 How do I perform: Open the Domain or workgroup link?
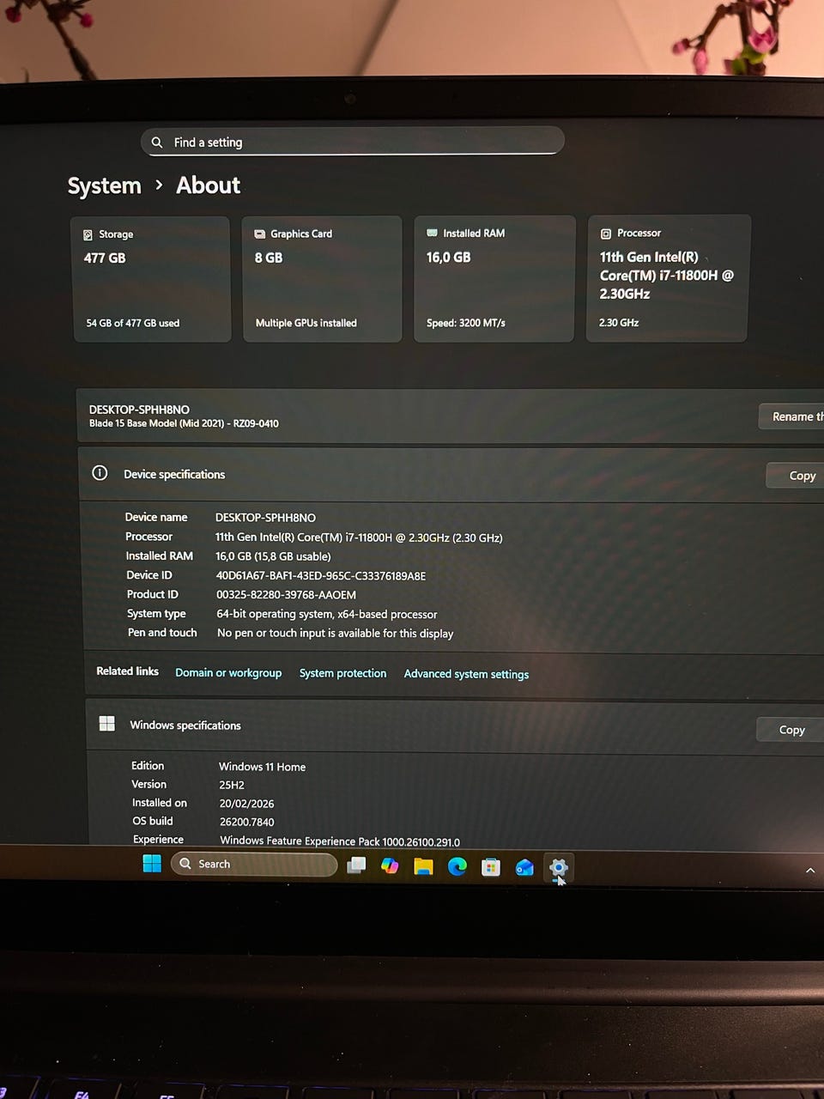(228, 672)
